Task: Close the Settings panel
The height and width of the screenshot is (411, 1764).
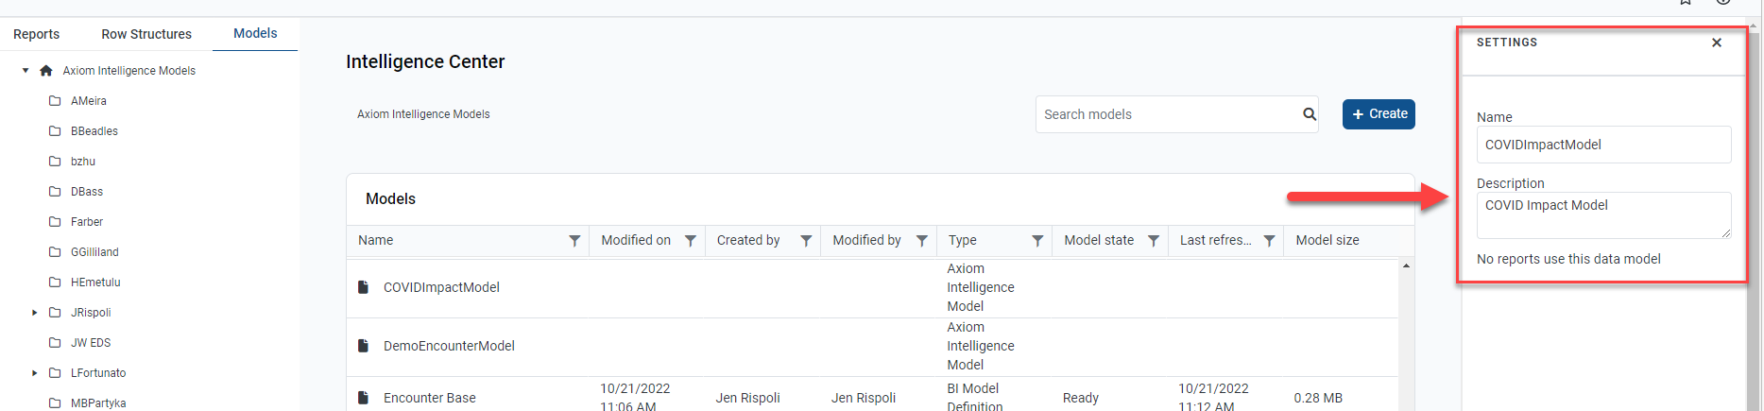Action: [x=1717, y=43]
